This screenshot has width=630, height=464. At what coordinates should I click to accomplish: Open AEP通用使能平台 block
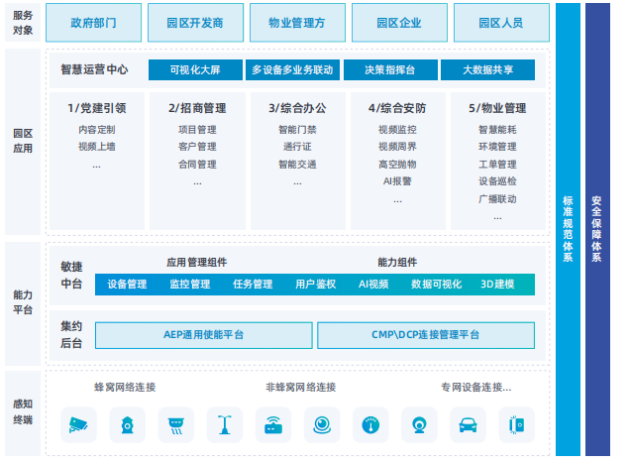(203, 335)
